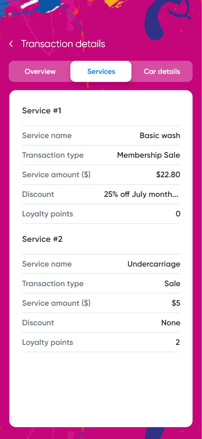Viewport: 202px width, 439px height.
Task: Click the Membership Sale transaction type
Action: click(x=149, y=155)
